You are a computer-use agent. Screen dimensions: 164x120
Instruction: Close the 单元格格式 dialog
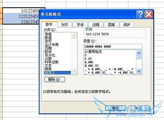coord(149,14)
